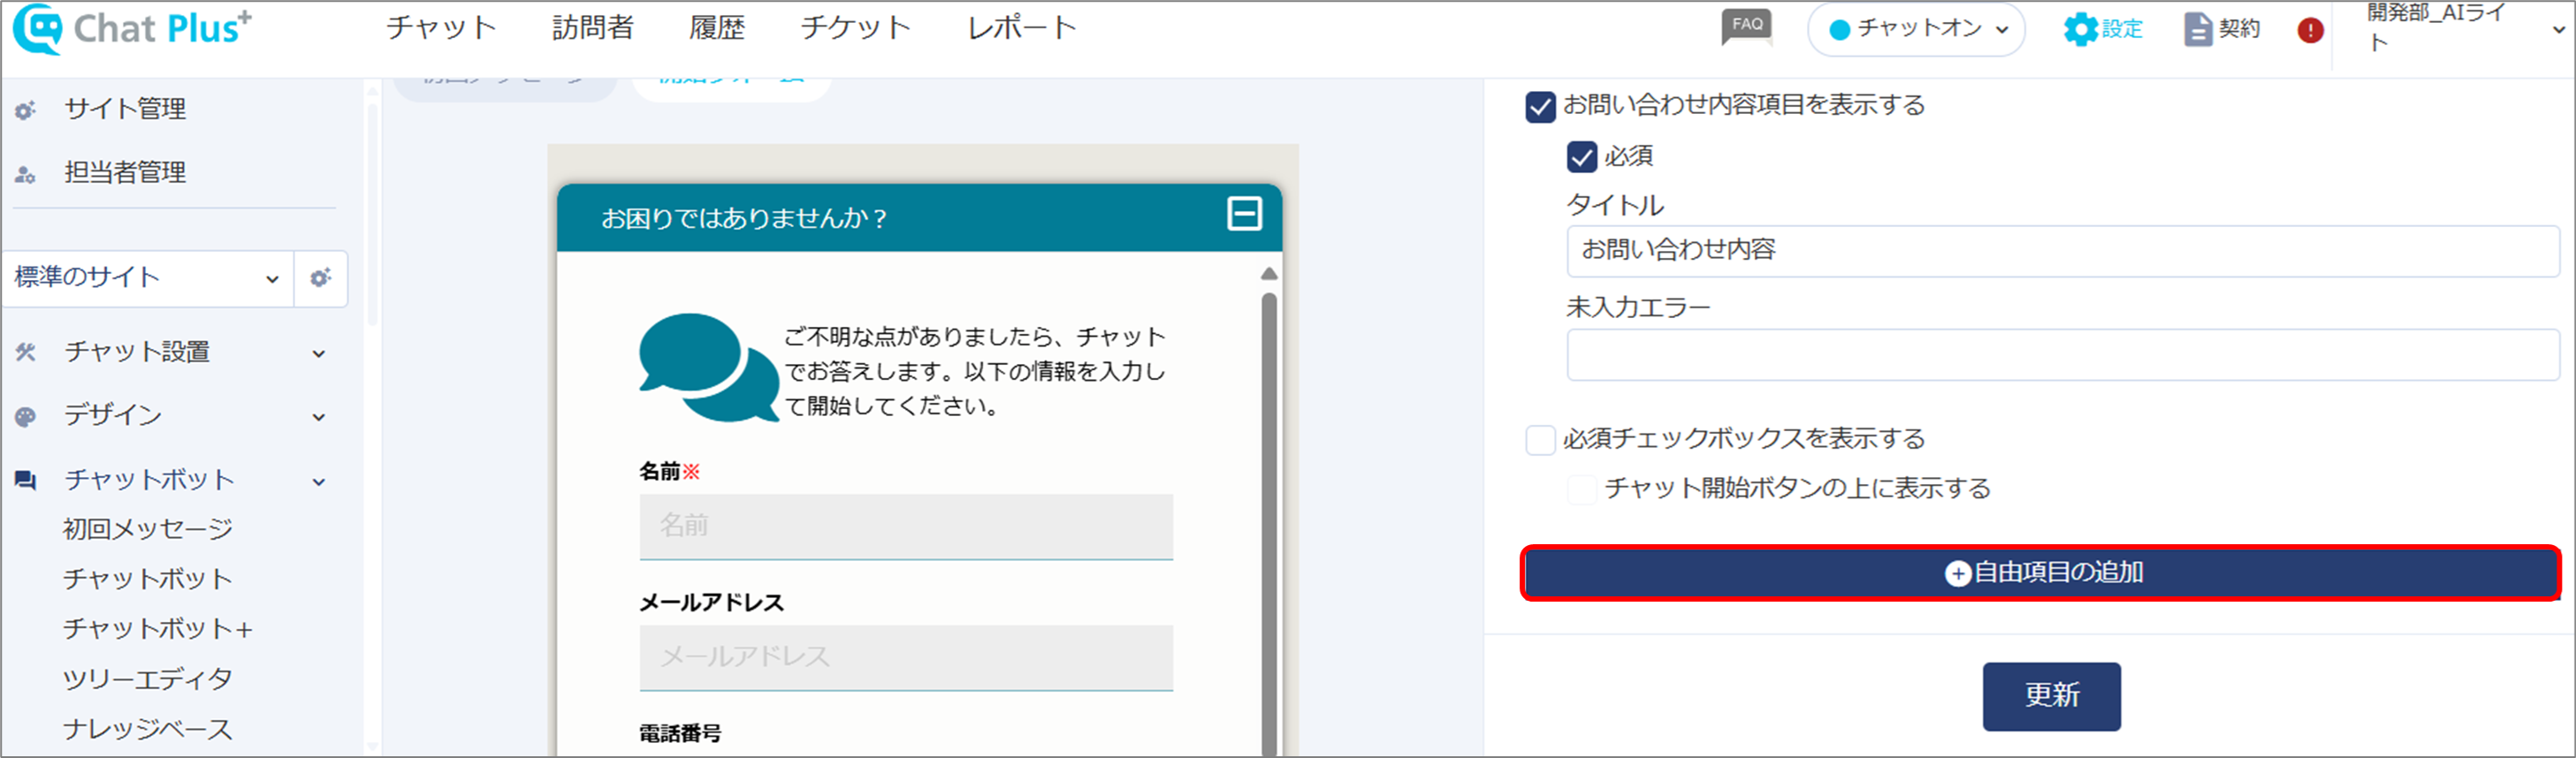2576x758 pixels.
Task: Click the 名前 field in the preview
Action: 906,527
